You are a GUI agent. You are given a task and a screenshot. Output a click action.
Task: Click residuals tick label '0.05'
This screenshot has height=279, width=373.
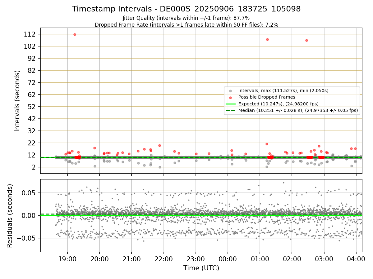click(29, 193)
